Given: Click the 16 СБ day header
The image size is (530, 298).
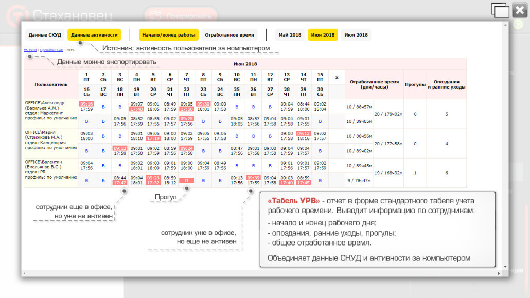Looking at the screenshot, I should click(x=86, y=92).
